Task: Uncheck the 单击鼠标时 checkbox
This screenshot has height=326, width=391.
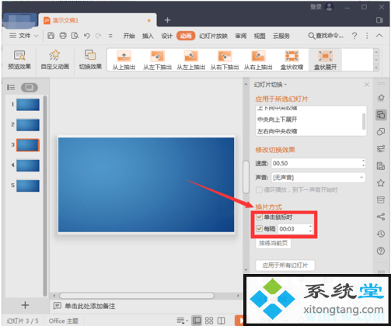Action: (259, 217)
